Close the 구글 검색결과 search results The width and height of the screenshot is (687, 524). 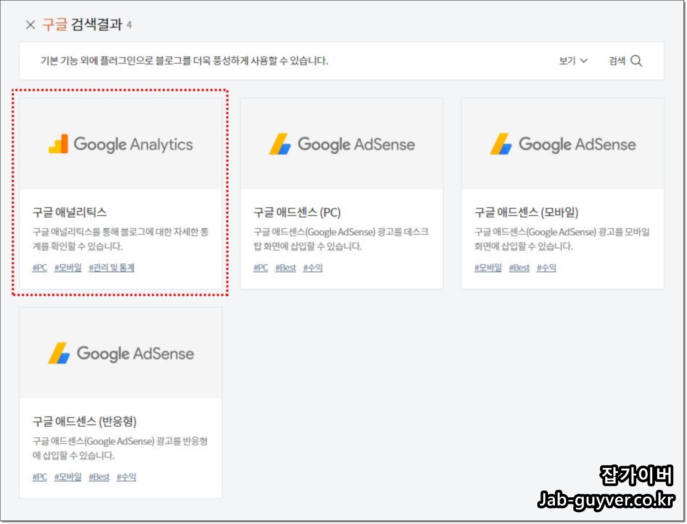(x=31, y=25)
